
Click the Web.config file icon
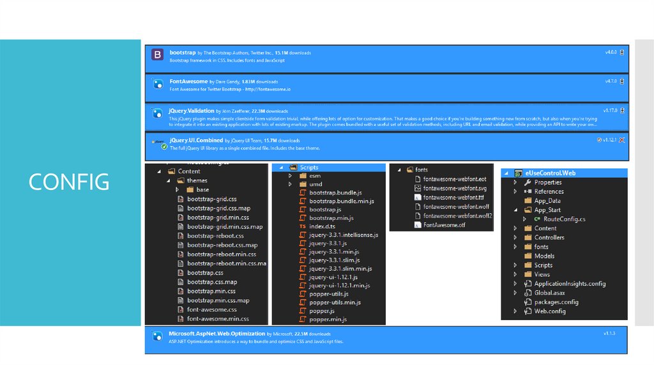point(528,311)
